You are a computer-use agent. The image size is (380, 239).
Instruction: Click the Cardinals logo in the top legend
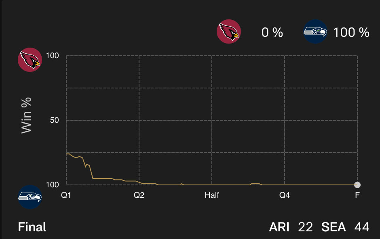click(229, 32)
